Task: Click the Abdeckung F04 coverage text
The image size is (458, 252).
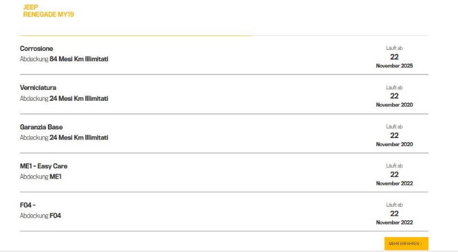Action: click(41, 216)
